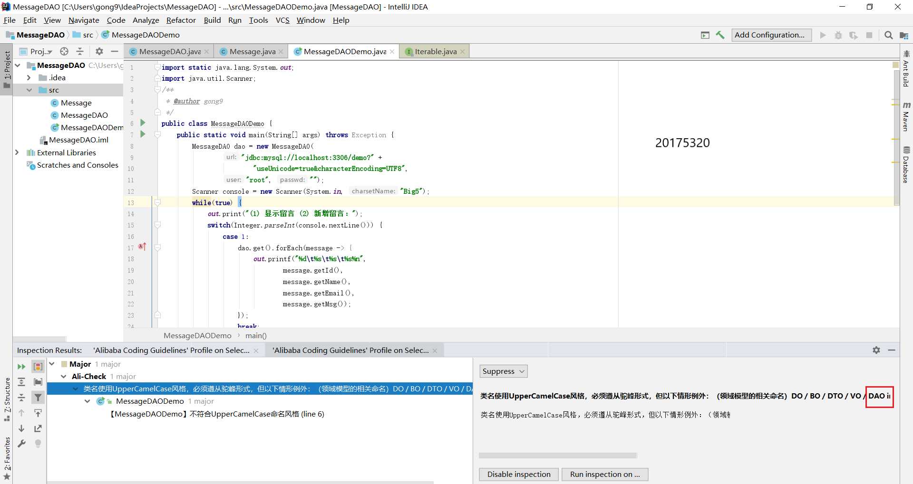
Task: Hide the Project panel with minus icon
Action: click(114, 51)
